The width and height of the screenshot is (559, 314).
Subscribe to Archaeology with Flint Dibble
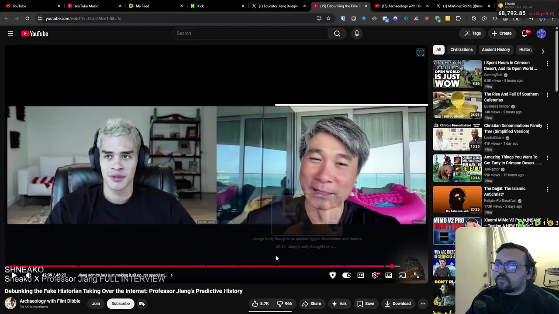point(121,304)
